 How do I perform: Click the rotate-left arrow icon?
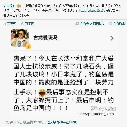[x=4, y=24]
